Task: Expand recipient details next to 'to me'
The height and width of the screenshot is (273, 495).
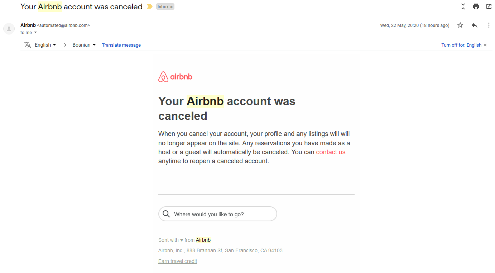Action: [35, 33]
